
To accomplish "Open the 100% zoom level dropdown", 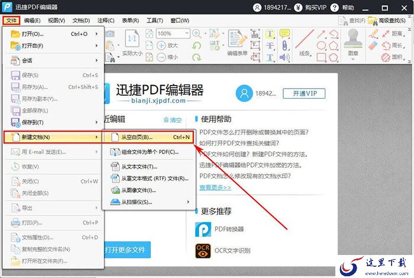I will pos(187,34).
